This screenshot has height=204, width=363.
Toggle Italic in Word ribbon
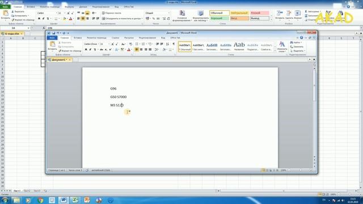pyautogui.click(x=90, y=49)
